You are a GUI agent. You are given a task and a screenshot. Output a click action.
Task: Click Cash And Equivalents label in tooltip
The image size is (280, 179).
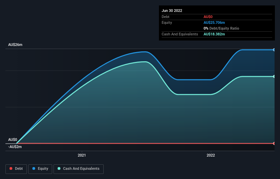[x=180, y=34]
